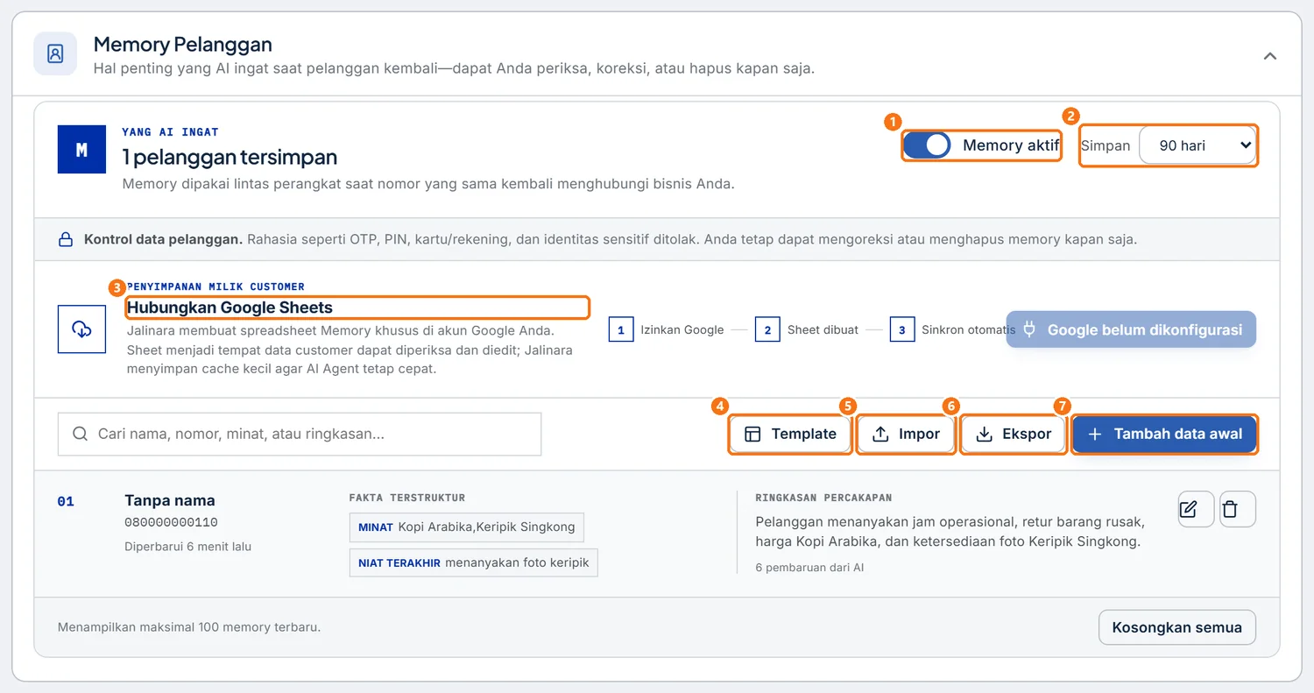This screenshot has width=1314, height=693.
Task: Delete the Tanpa nama memory with trash icon
Action: (1238, 509)
